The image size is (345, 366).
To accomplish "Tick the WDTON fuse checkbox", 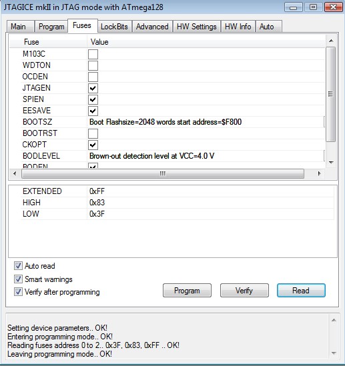I will click(x=93, y=65).
